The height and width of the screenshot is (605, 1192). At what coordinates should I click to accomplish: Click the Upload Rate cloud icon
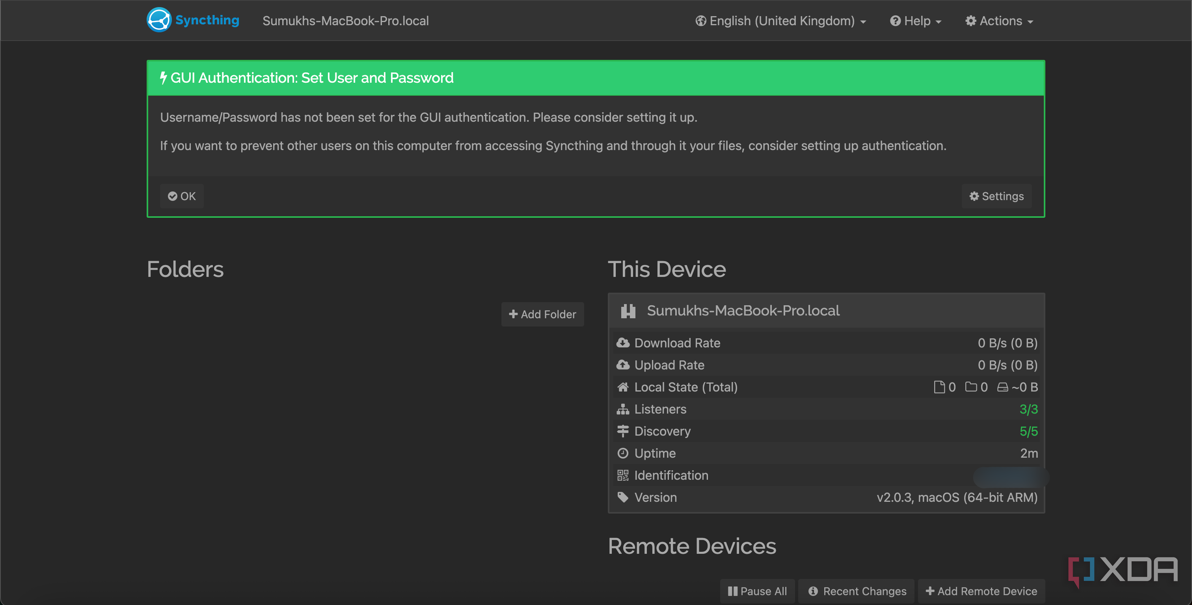point(623,365)
